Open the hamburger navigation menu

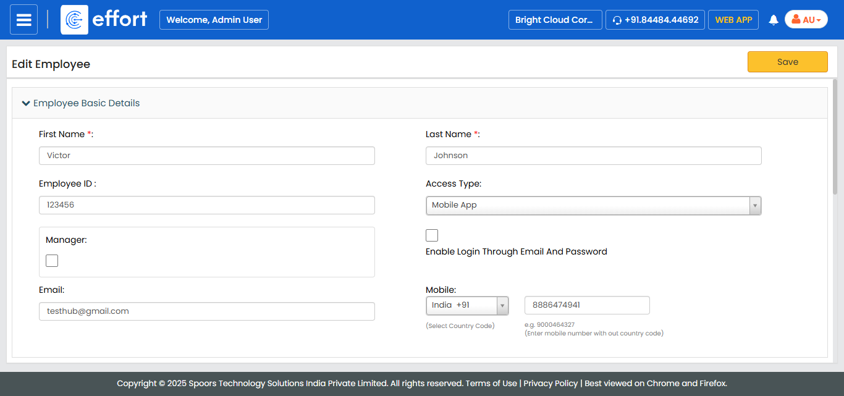(23, 20)
